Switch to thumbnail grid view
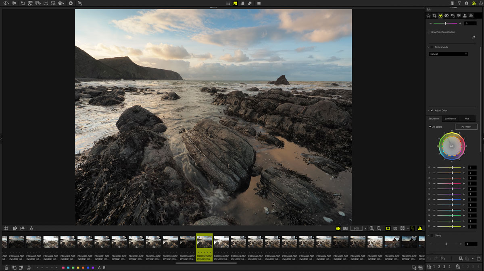The width and height of the screenshot is (484, 271). coord(228,3)
